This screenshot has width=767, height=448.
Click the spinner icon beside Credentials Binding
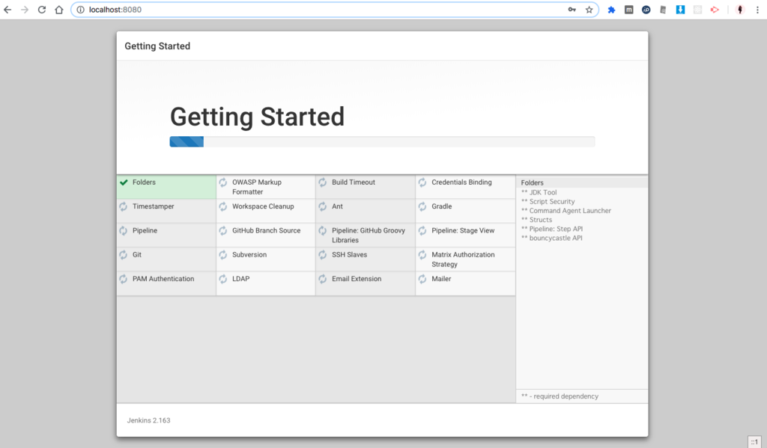(422, 182)
